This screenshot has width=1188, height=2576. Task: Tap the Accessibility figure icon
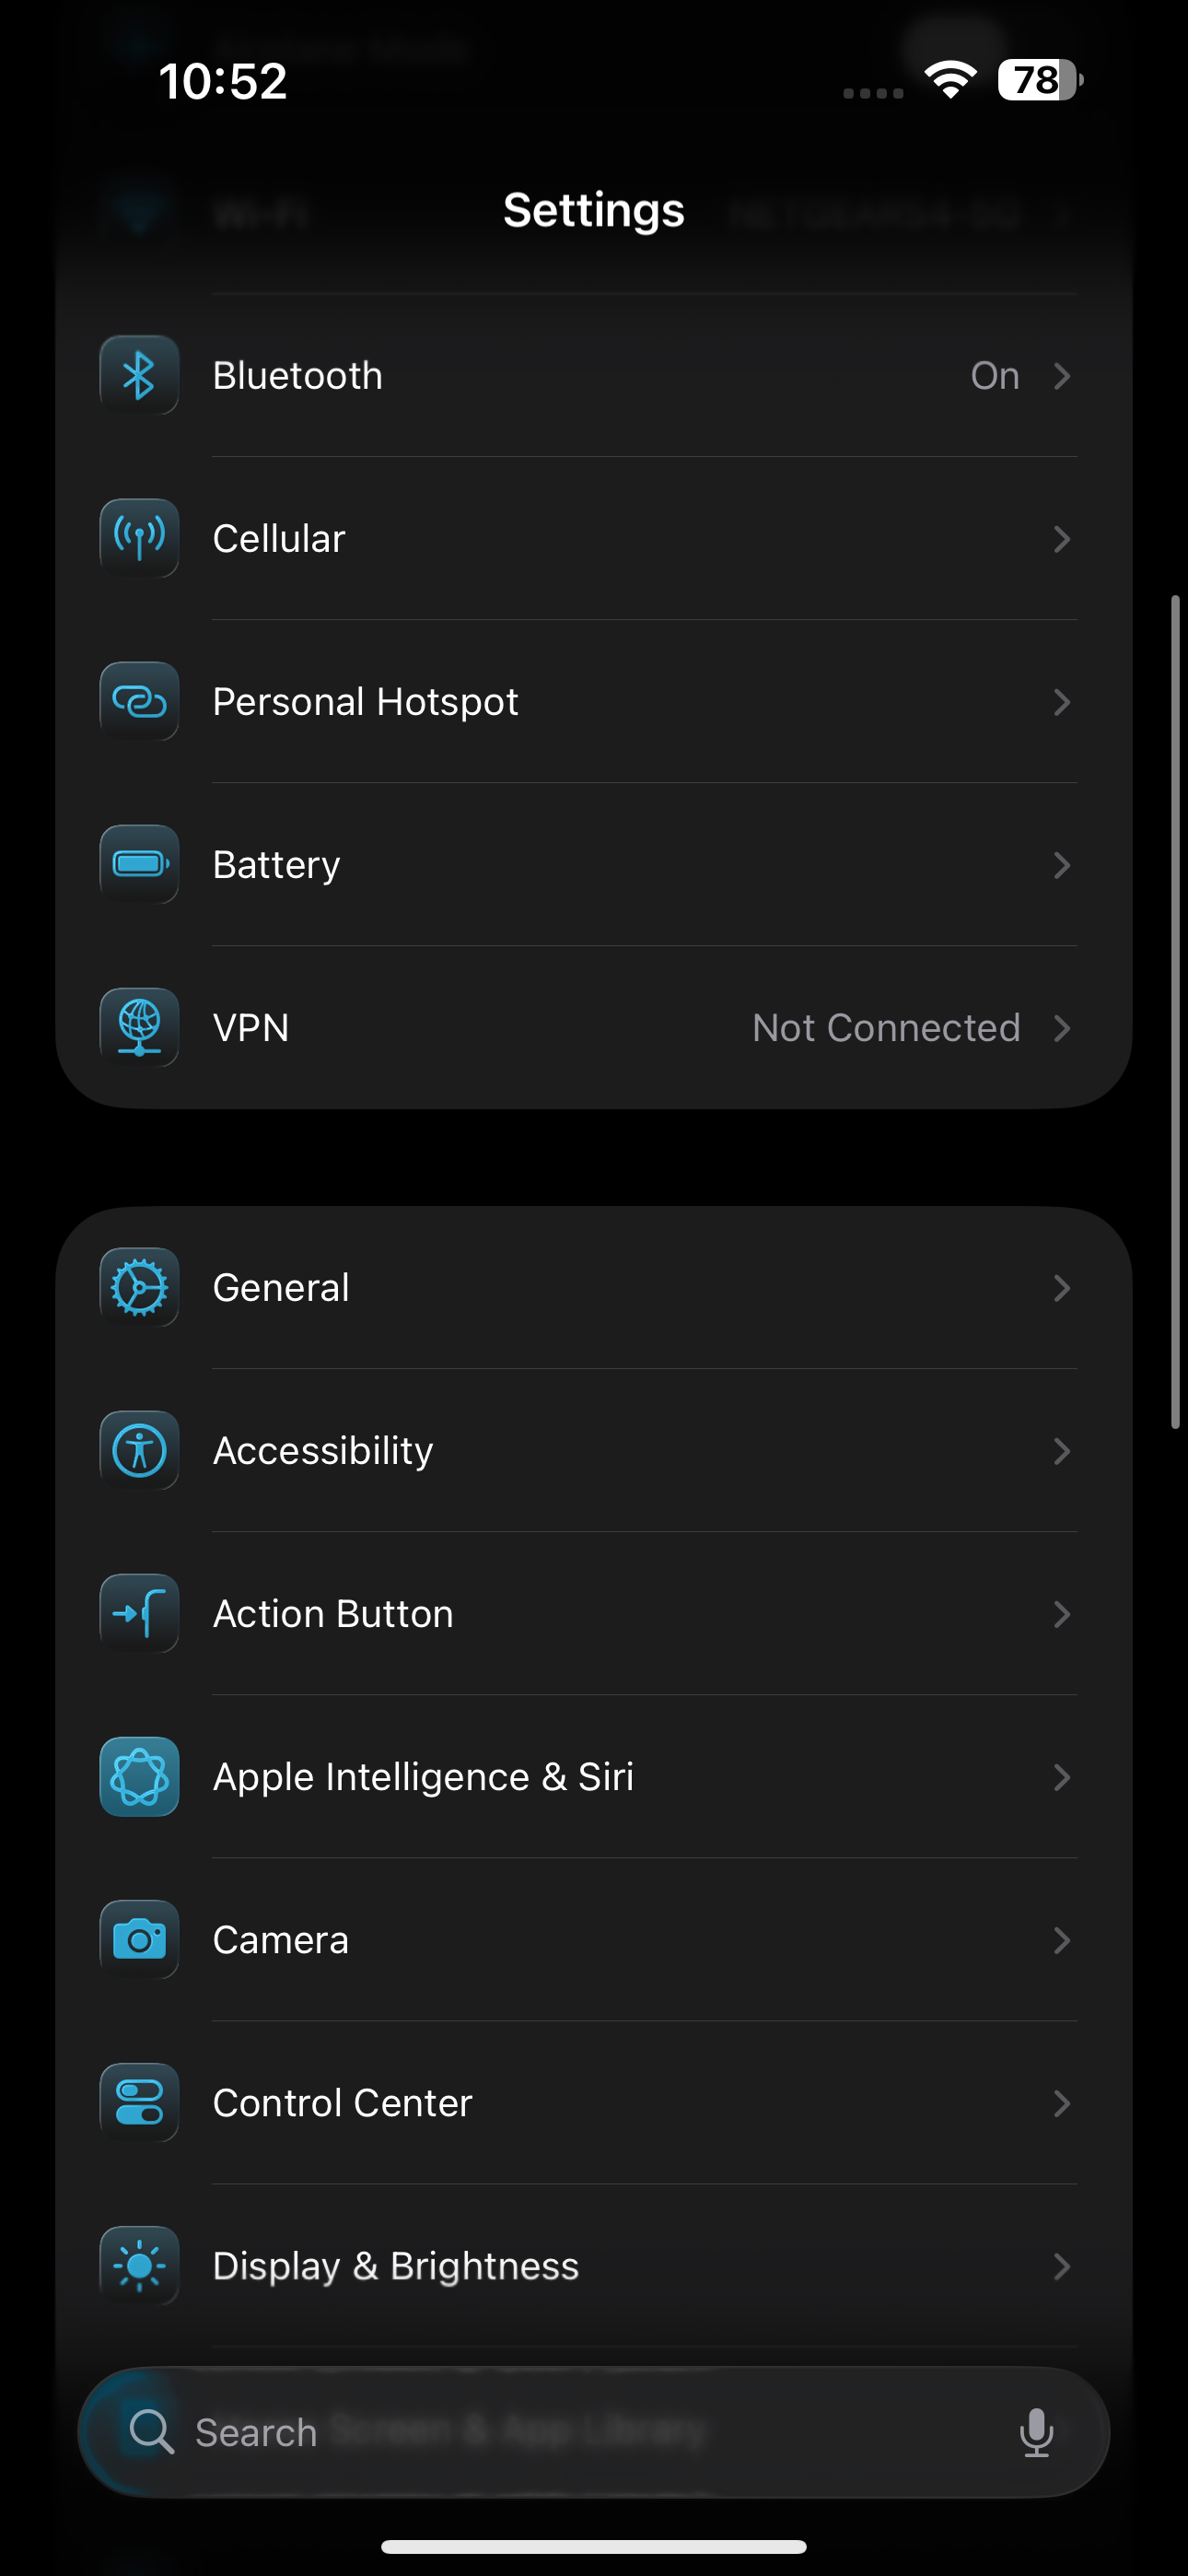point(139,1451)
